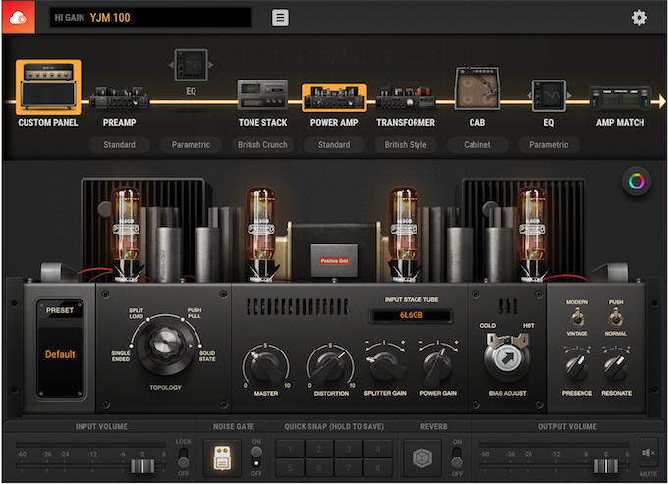This screenshot has height=484, width=668.
Task: Click Quick Snap slot 3
Action: click(349, 449)
